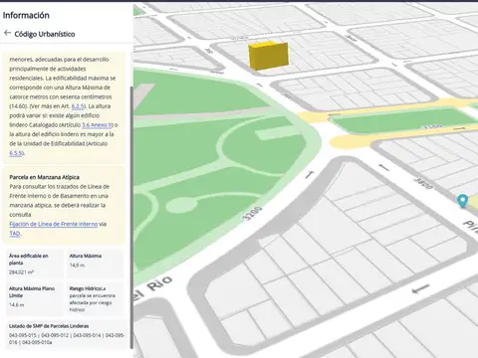Click the Código Urbanístico title

pyautogui.click(x=45, y=34)
